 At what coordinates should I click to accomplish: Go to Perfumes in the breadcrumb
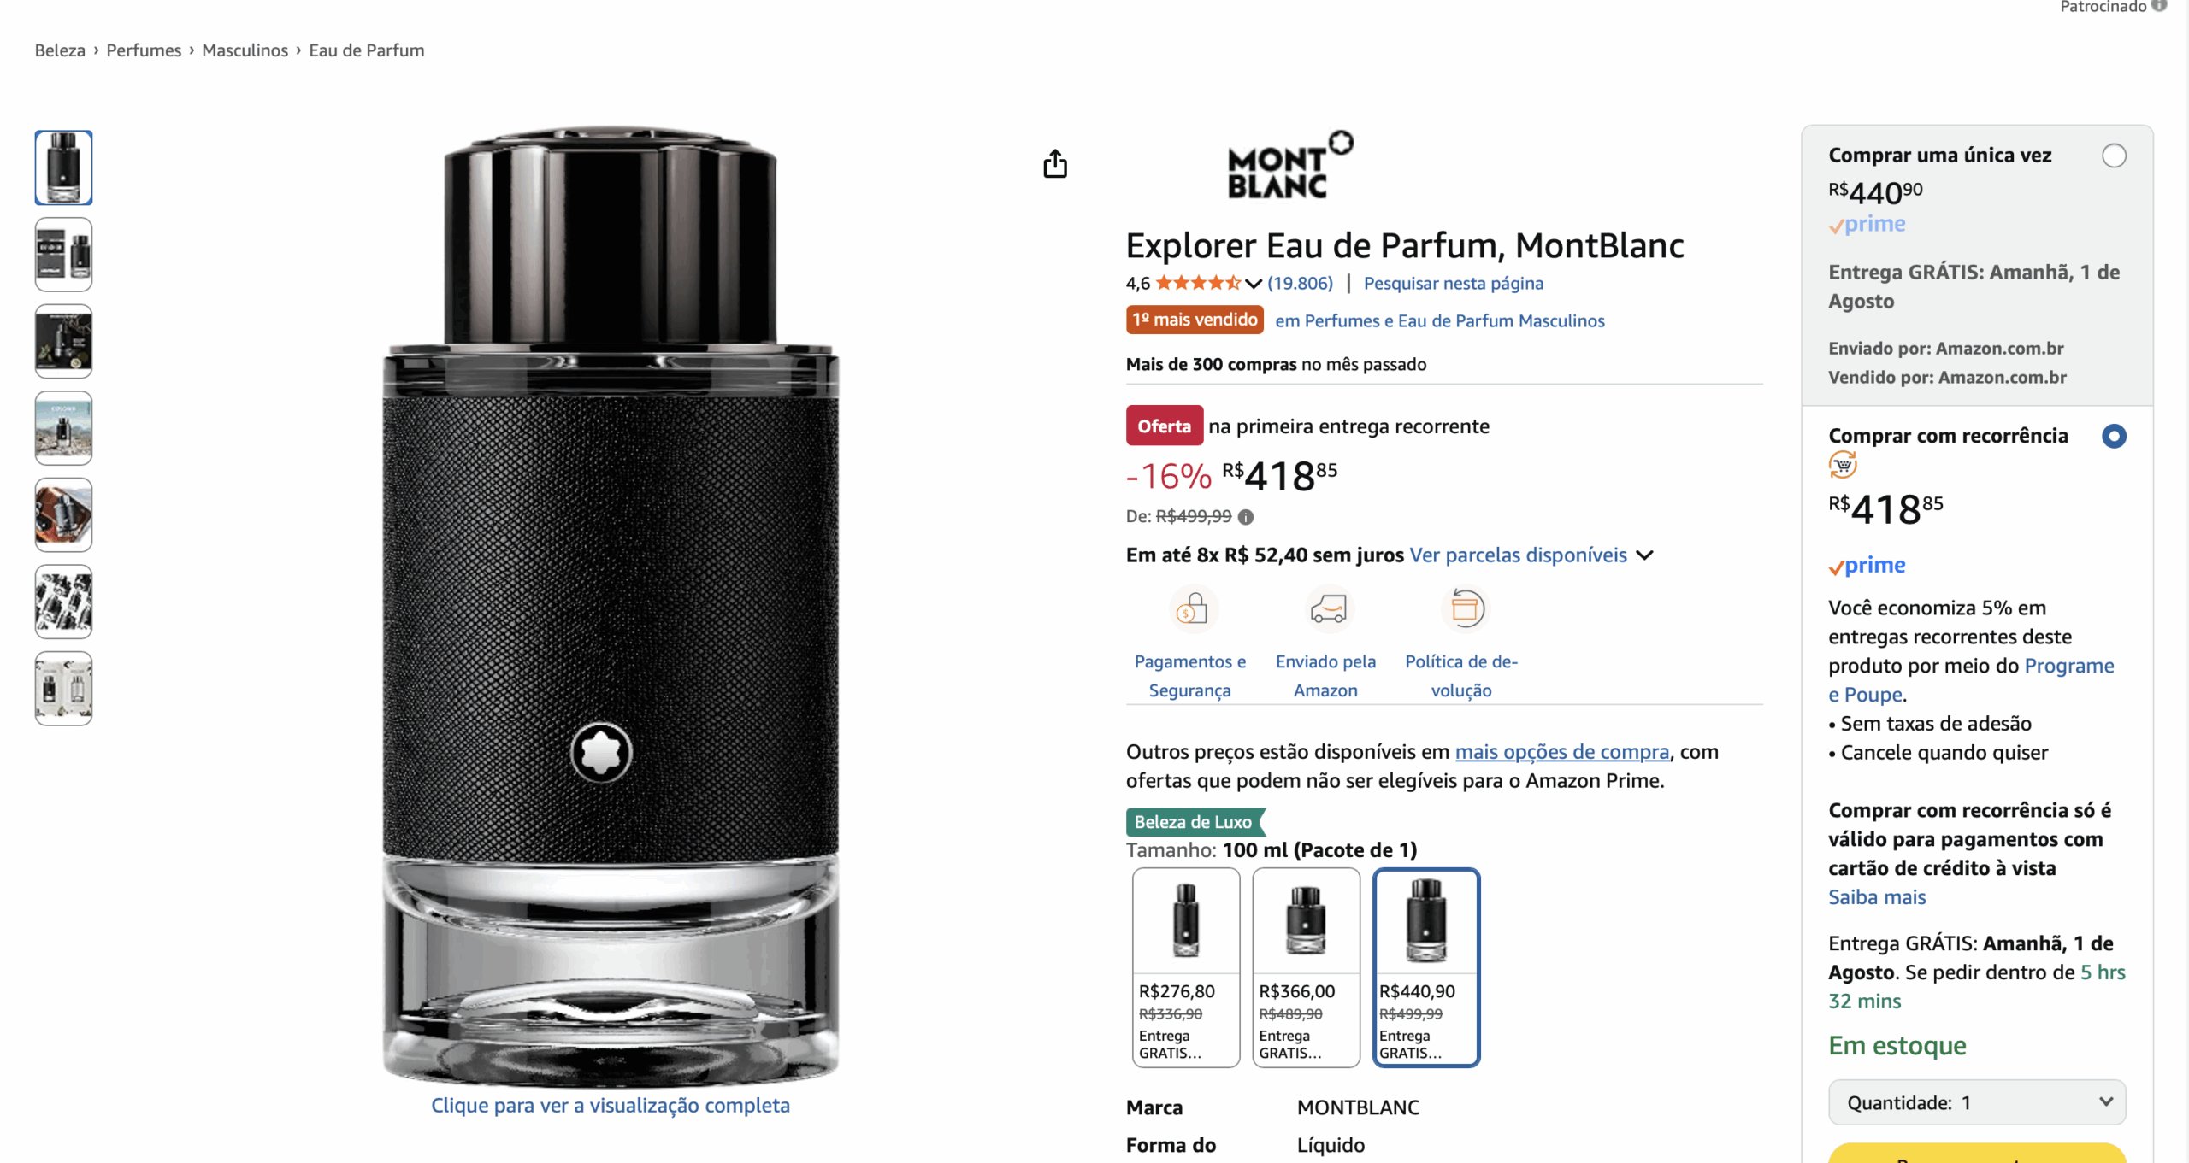[x=144, y=50]
